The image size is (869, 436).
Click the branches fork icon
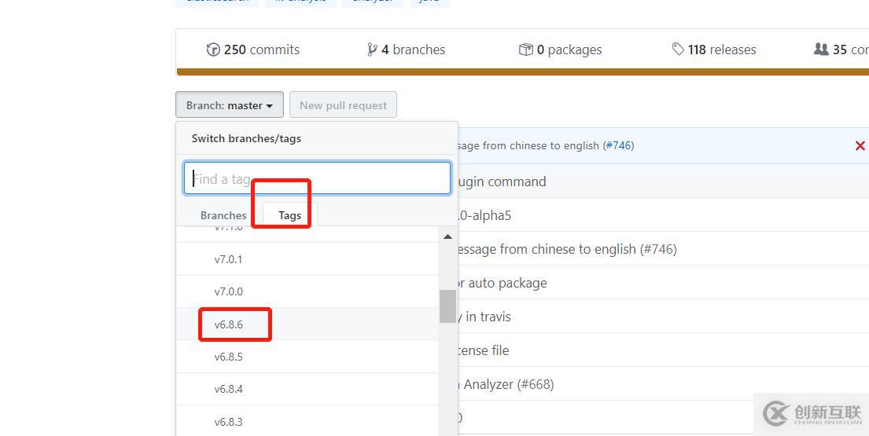(372, 49)
